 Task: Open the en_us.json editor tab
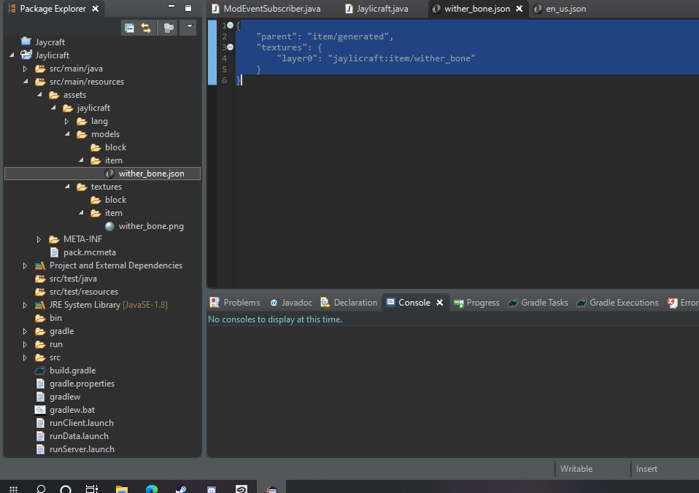click(x=565, y=9)
